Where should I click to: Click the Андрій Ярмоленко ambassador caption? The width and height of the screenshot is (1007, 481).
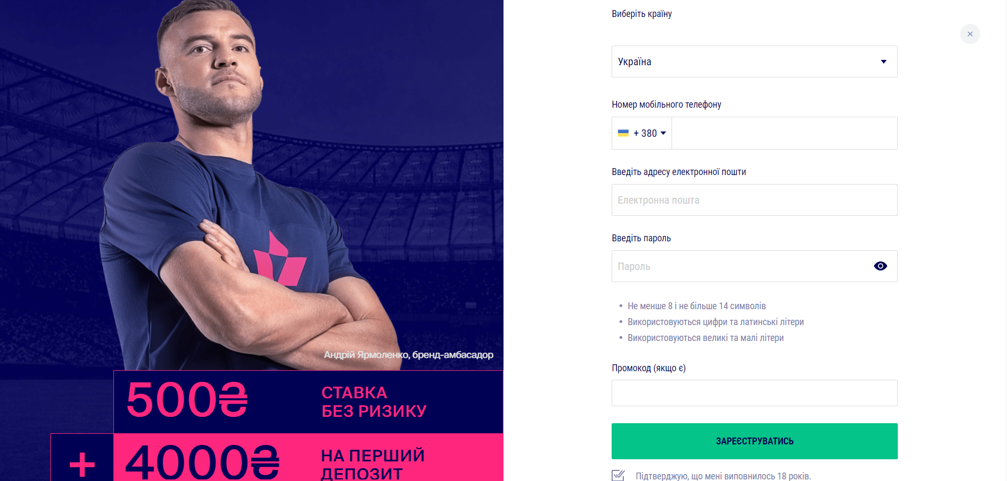point(408,355)
